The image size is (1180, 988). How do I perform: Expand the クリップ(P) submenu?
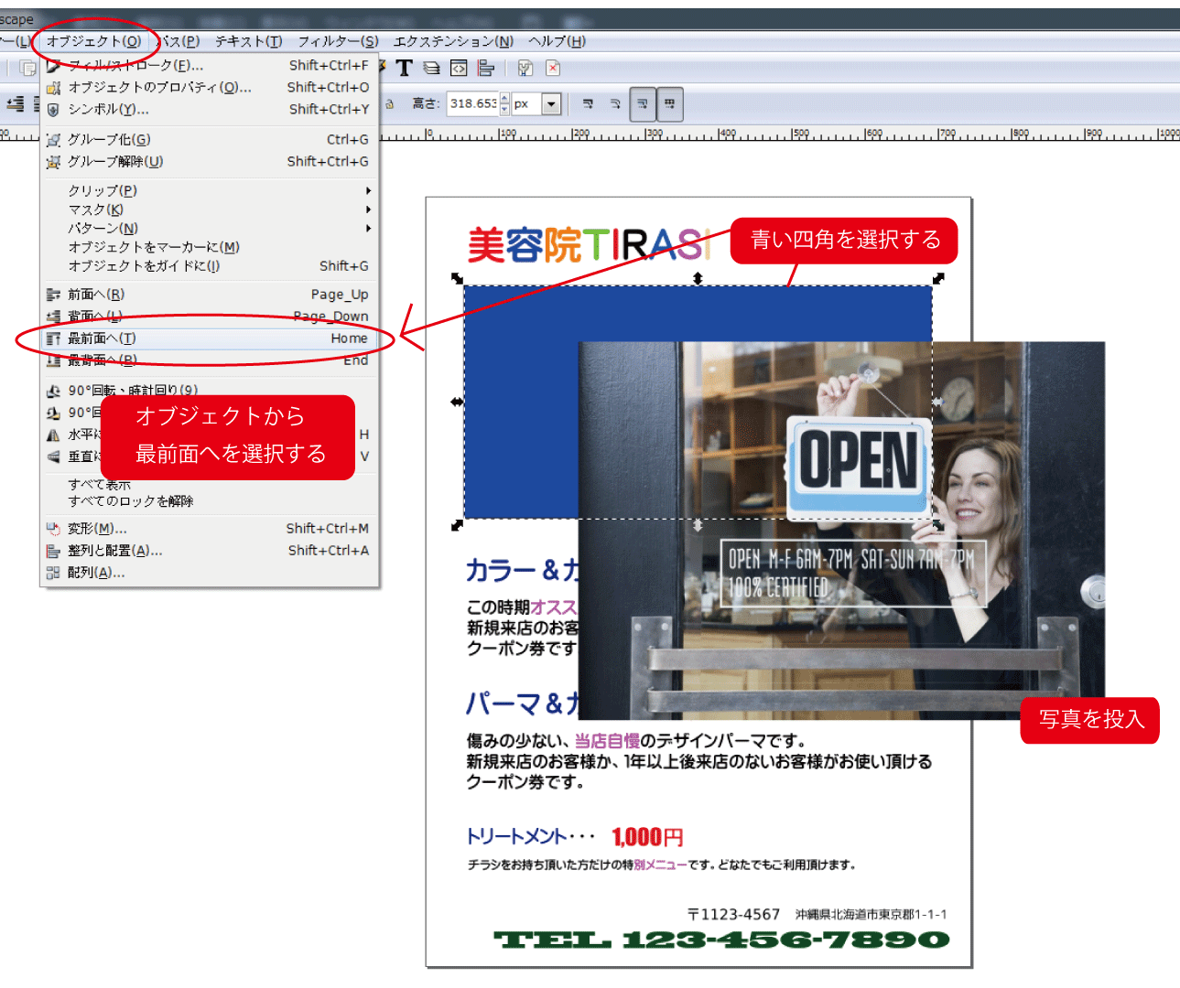pos(210,190)
